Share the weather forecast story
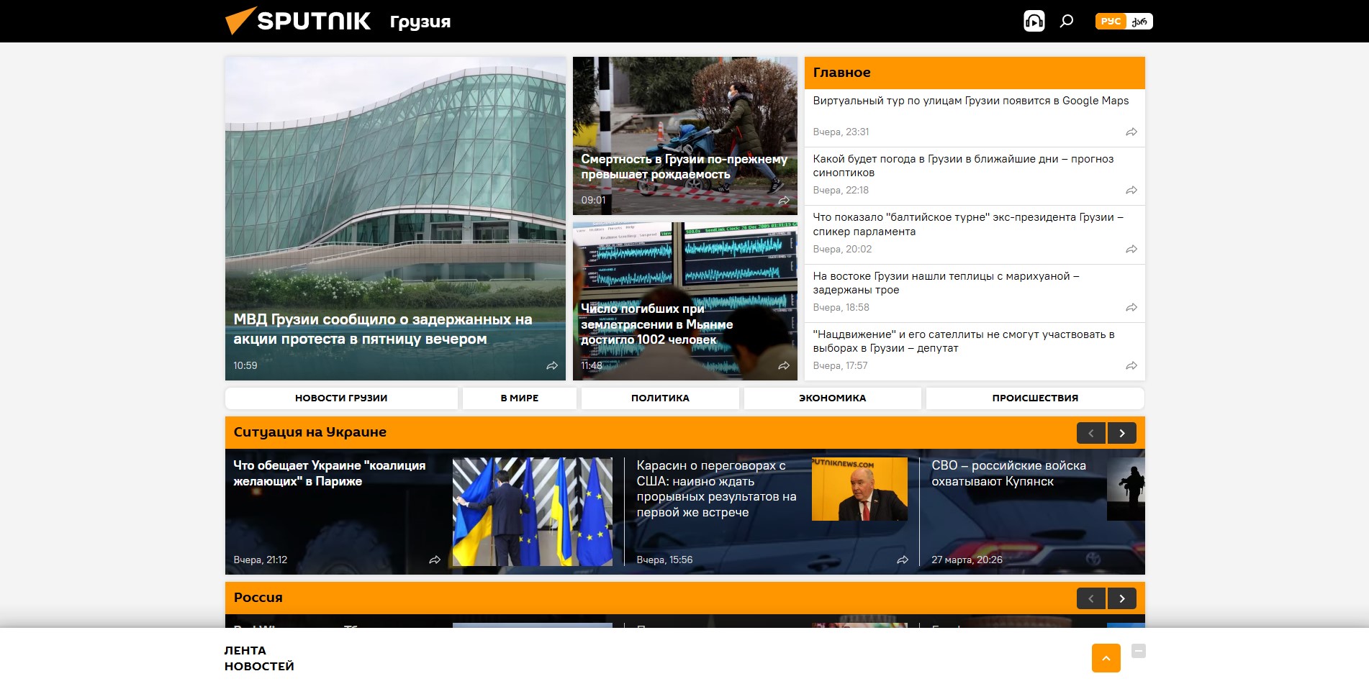 click(1131, 191)
